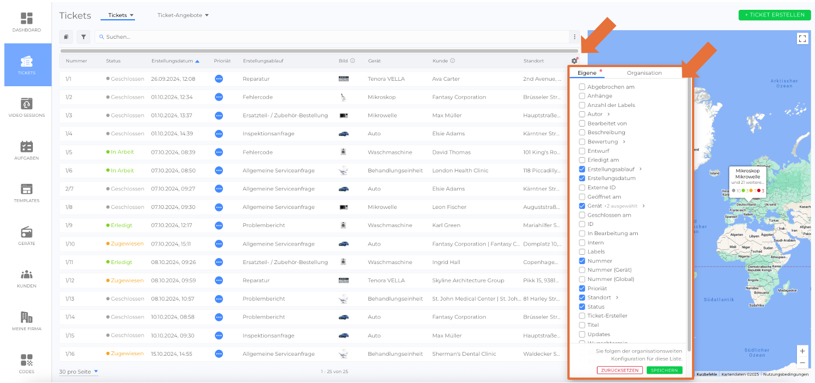Open column settings gear icon
The image size is (815, 383).
pos(574,61)
